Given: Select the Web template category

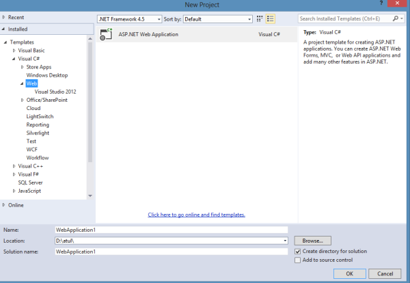Looking at the screenshot, I should point(31,83).
